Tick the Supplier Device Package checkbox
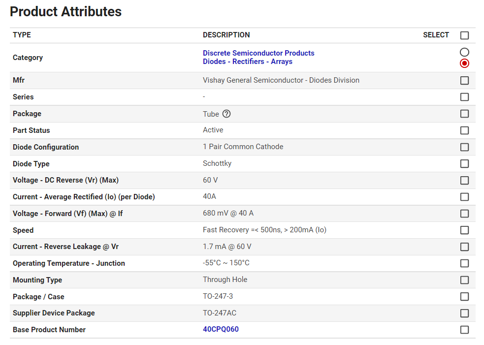The image size is (484, 345). click(x=464, y=313)
